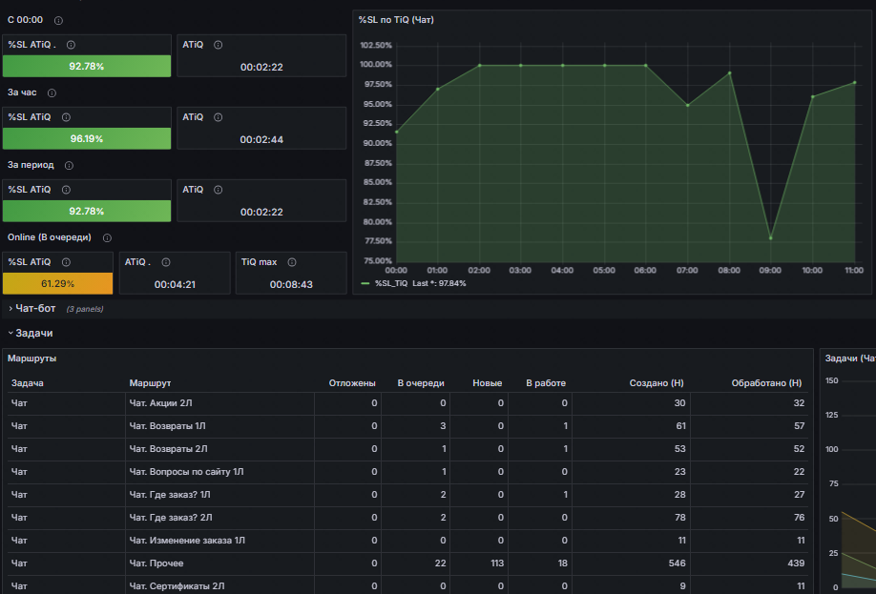Click info icon on the 61.29% %SL ATiQ panel
The image size is (876, 594).
66,262
